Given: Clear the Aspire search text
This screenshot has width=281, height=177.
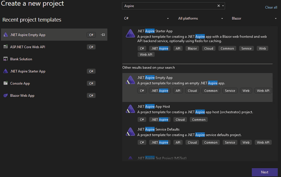Looking at the screenshot, I should 218,6.
